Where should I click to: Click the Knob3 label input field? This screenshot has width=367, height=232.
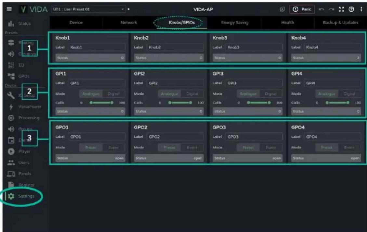[254, 47]
